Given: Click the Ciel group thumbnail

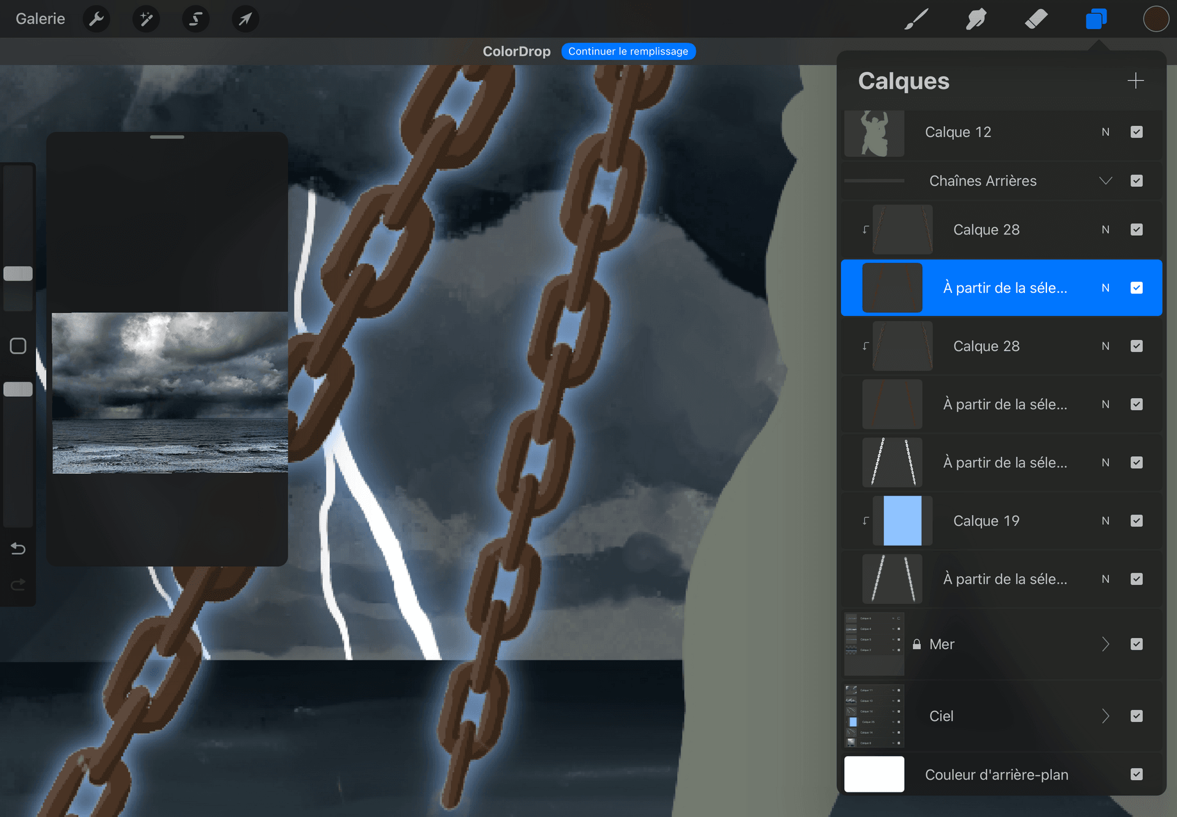Looking at the screenshot, I should pos(874,716).
